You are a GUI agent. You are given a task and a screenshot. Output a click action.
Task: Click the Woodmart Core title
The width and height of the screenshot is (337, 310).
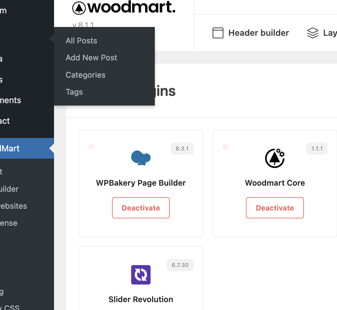275,183
